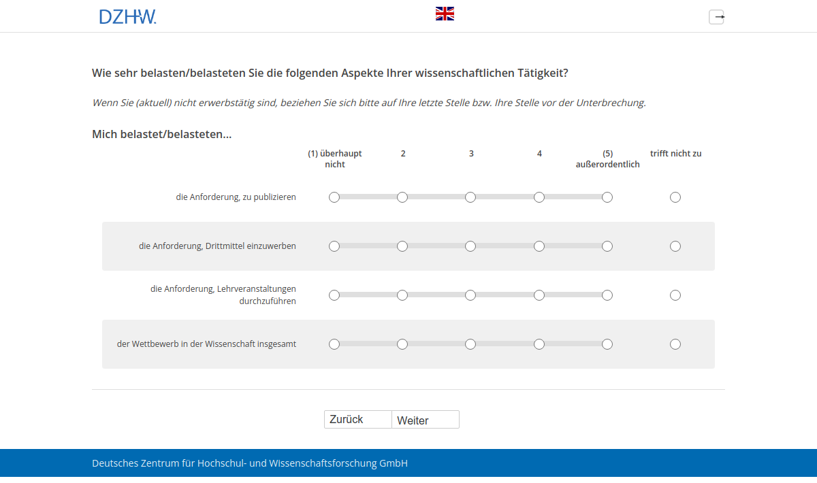Select rating 2 for 'Wettbewerb in der Wissenschaft'
Screen dimensions: 817x483
(x=402, y=344)
